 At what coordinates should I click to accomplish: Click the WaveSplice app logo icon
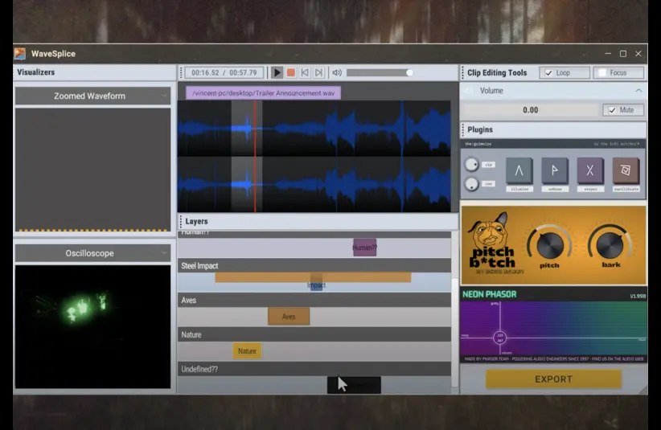click(x=20, y=54)
